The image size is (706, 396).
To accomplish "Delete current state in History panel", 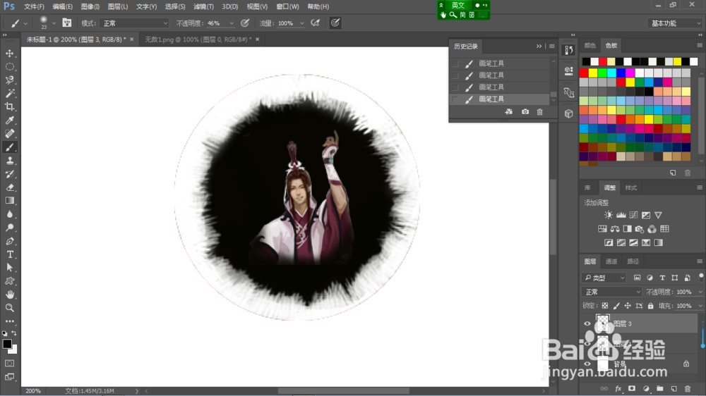I will click(540, 112).
